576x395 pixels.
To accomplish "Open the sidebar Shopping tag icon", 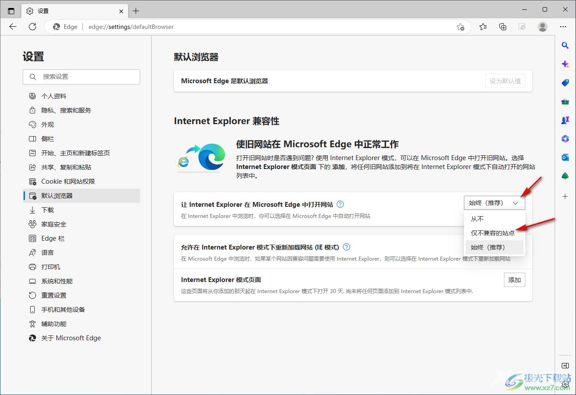I will point(565,83).
